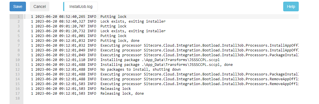
Task: Click the 'Putting lock, done' log line
Action: 120,41
